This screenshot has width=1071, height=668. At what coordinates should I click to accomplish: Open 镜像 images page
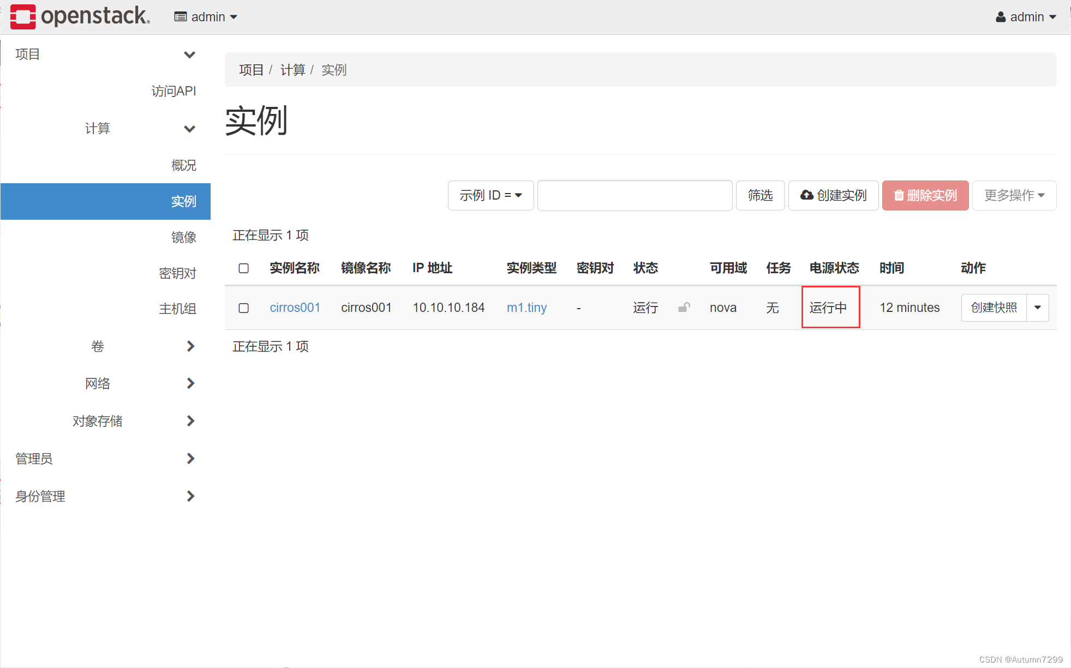184,237
